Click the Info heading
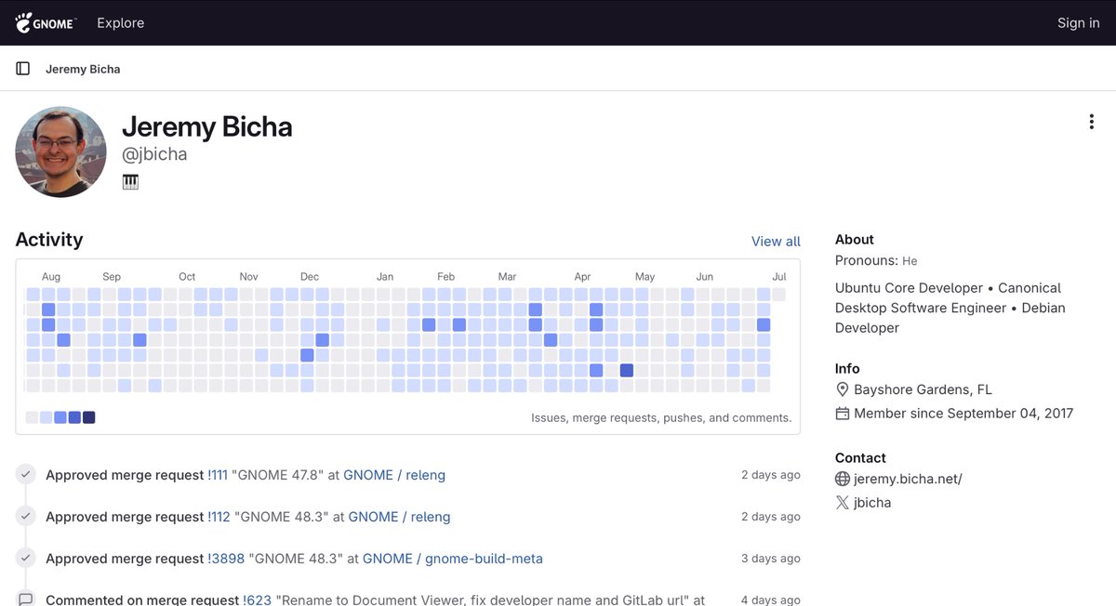This screenshot has width=1116, height=606. (x=847, y=369)
